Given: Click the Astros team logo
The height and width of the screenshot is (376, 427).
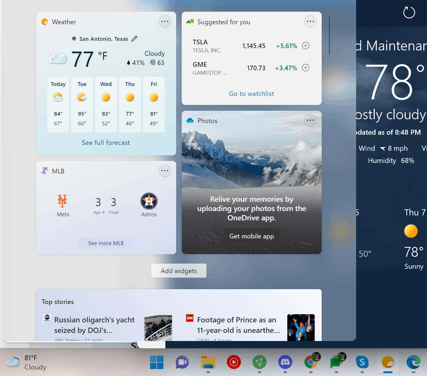Looking at the screenshot, I should click(149, 201).
